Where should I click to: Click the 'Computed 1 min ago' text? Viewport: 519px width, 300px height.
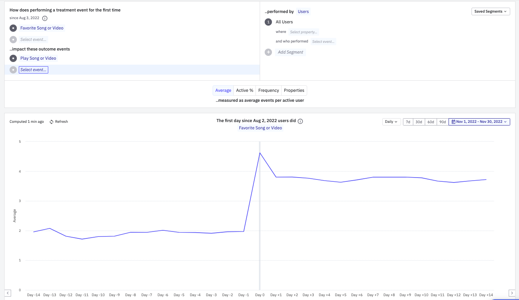point(26,122)
